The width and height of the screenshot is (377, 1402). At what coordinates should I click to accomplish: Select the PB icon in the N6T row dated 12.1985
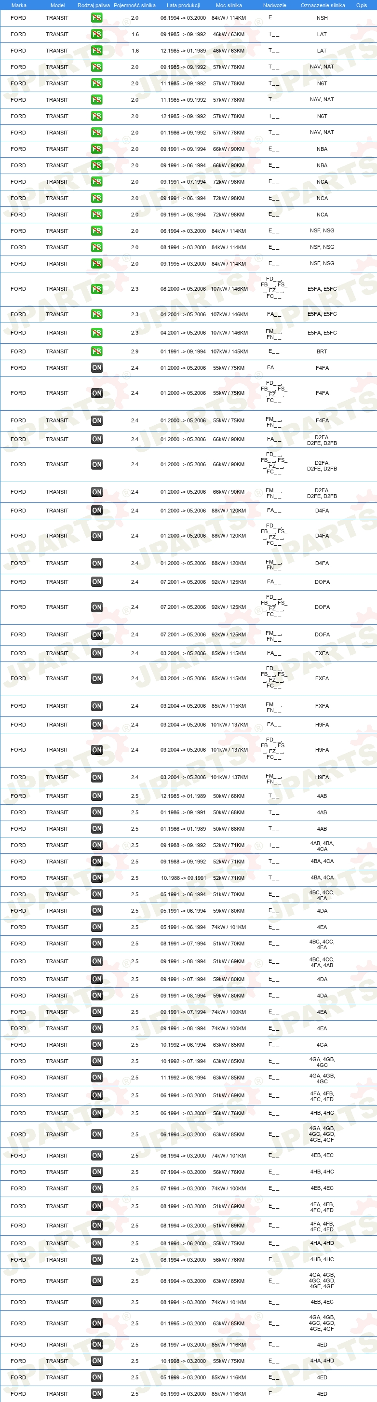tap(97, 116)
